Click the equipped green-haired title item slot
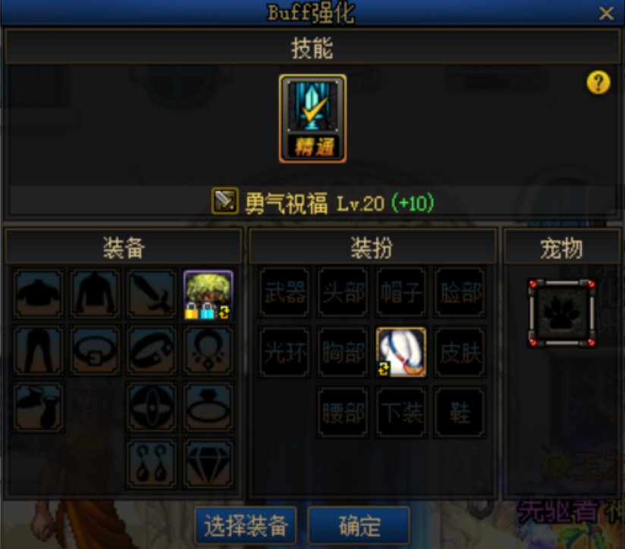Image resolution: width=625 pixels, height=549 pixels. coord(208,294)
